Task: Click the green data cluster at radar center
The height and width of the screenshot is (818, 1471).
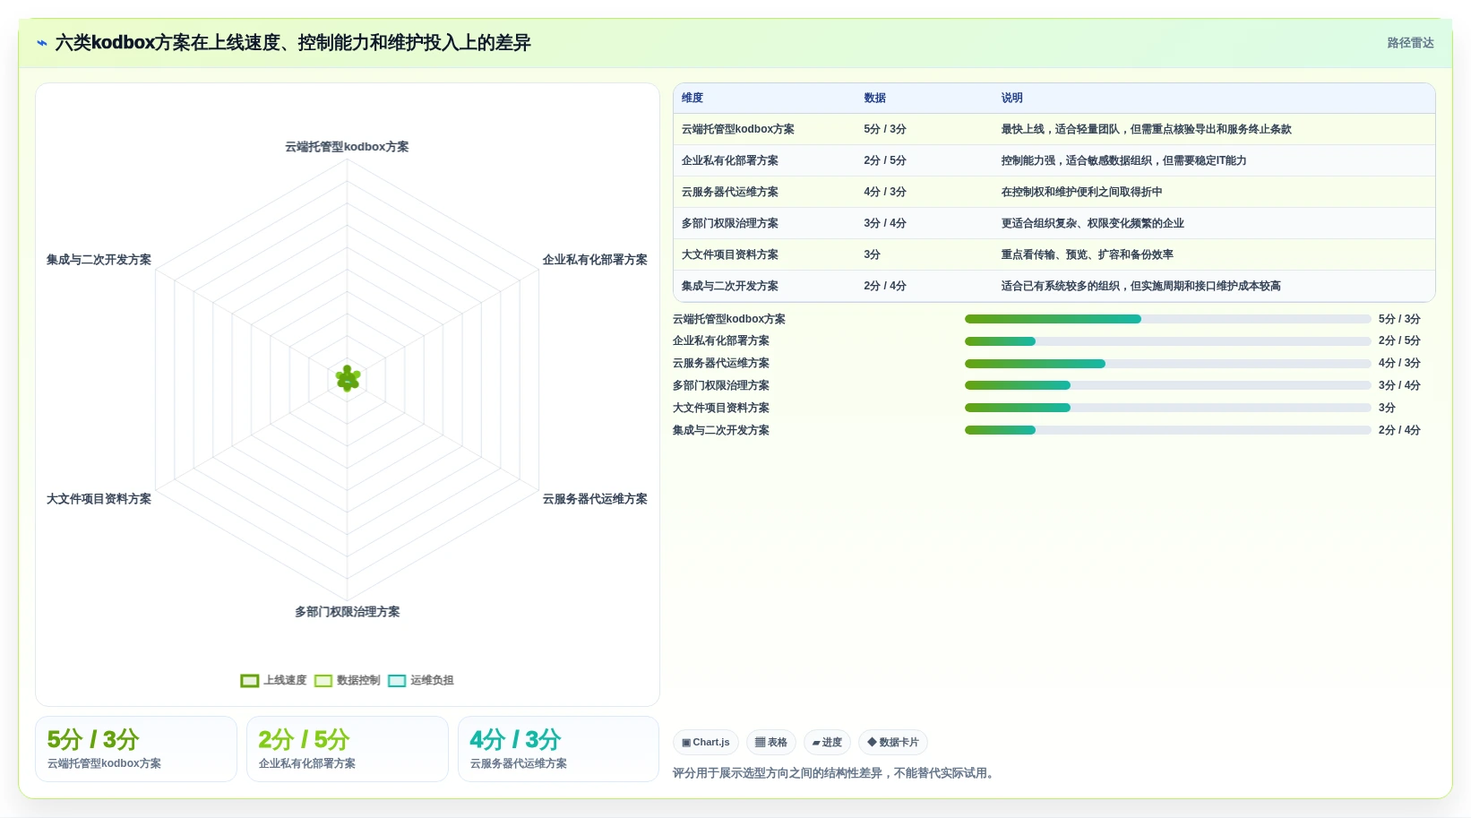Action: pyautogui.click(x=348, y=379)
